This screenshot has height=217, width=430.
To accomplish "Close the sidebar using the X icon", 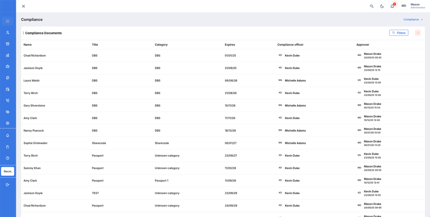I will click(x=24, y=6).
